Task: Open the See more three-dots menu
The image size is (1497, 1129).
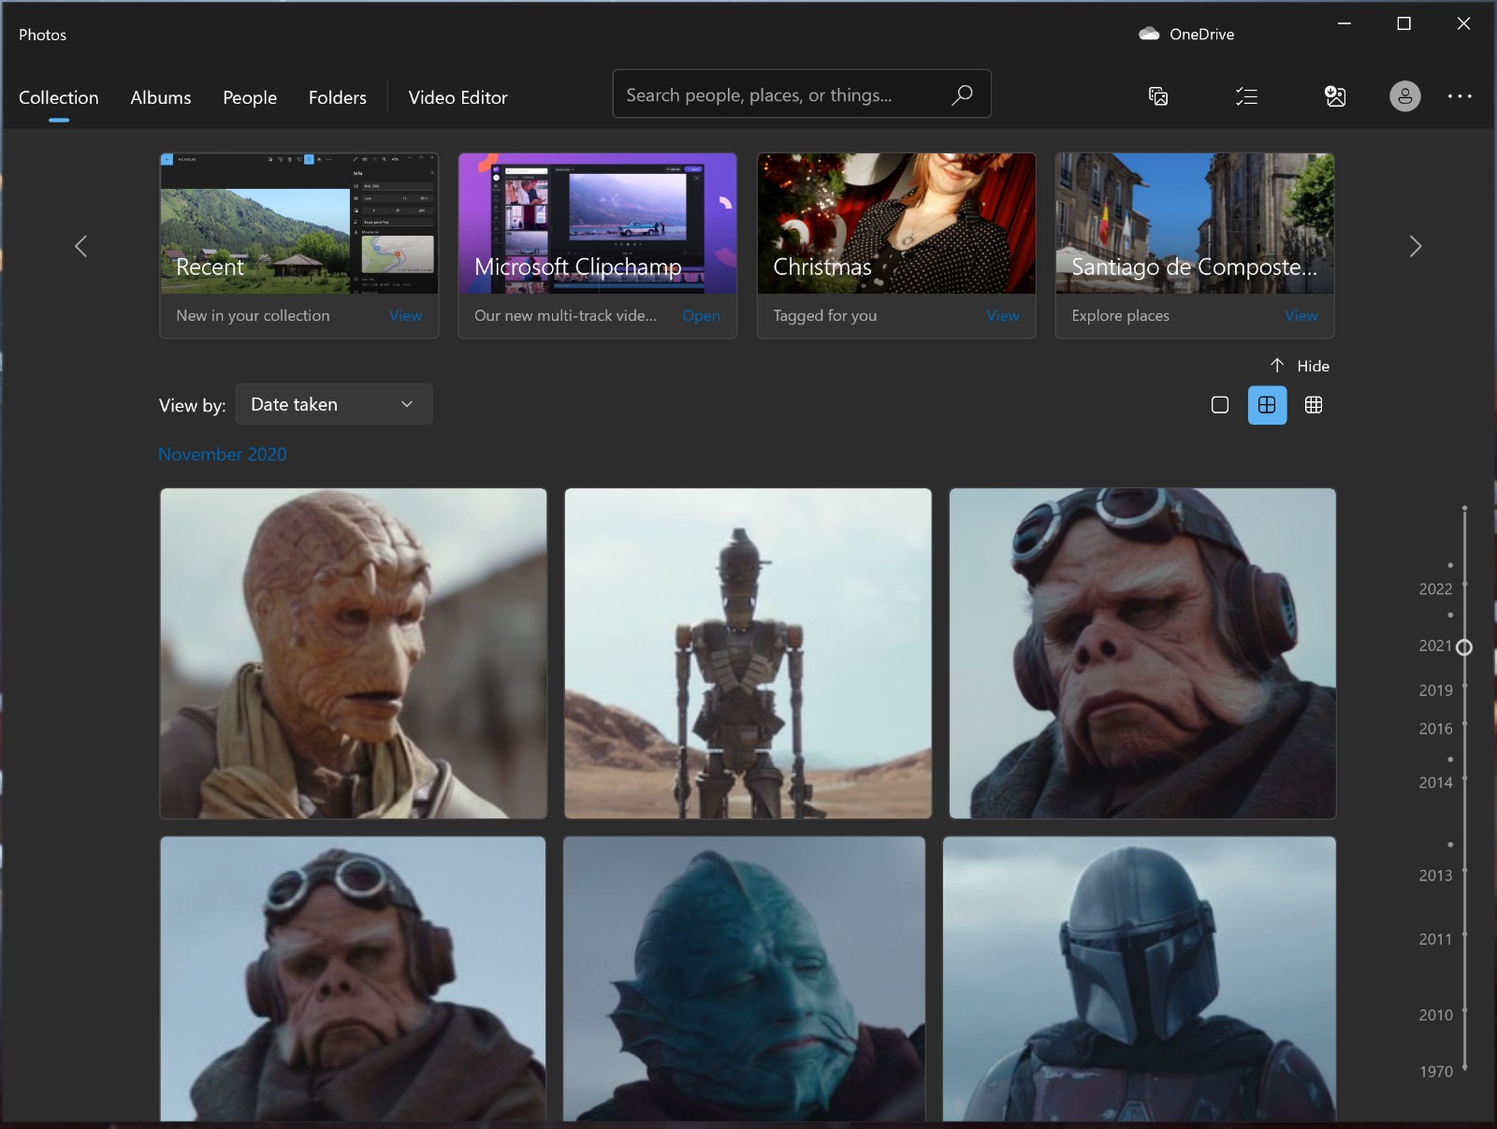Action: (x=1460, y=96)
